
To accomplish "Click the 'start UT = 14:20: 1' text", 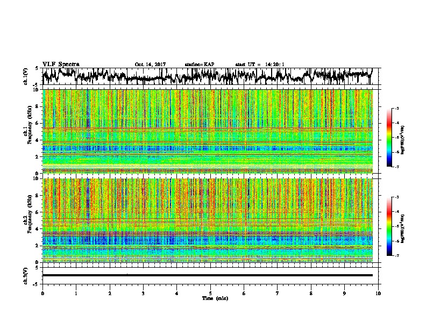I will pos(260,65).
